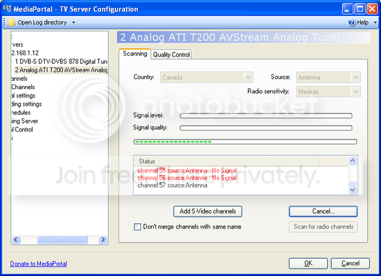Viewport: 381px width, 276px height.
Task: Toggle Don't merge channels with same name
Action: click(x=138, y=227)
